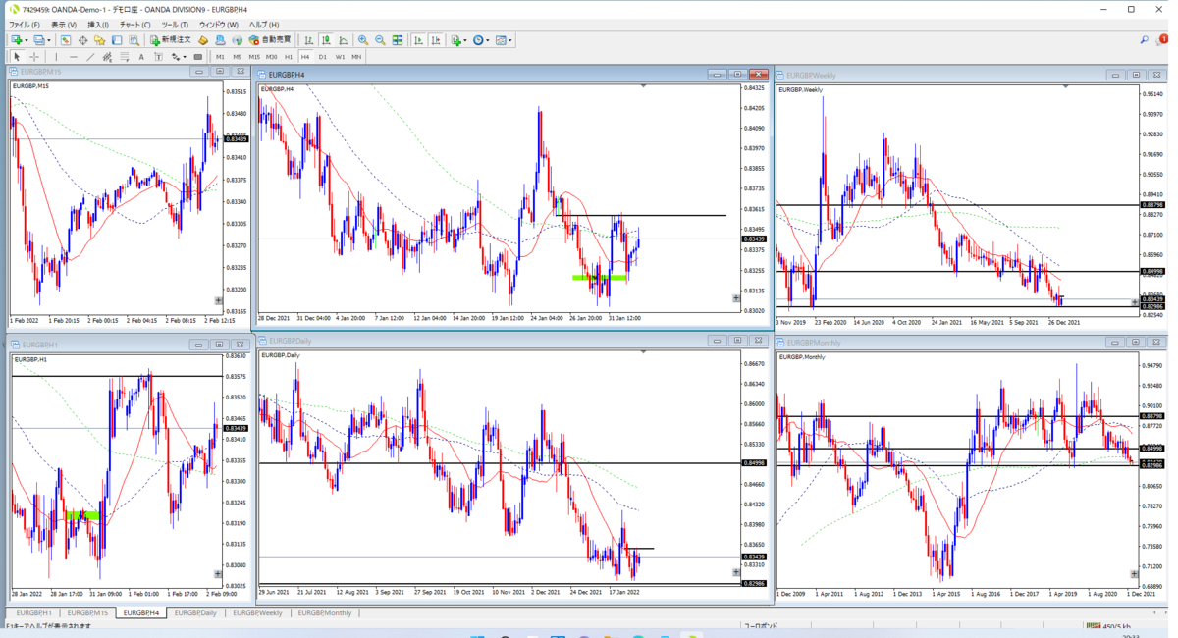Switch to the EURGBP,H1 bottom tab
The height and width of the screenshot is (638, 1178).
pyautogui.click(x=33, y=612)
